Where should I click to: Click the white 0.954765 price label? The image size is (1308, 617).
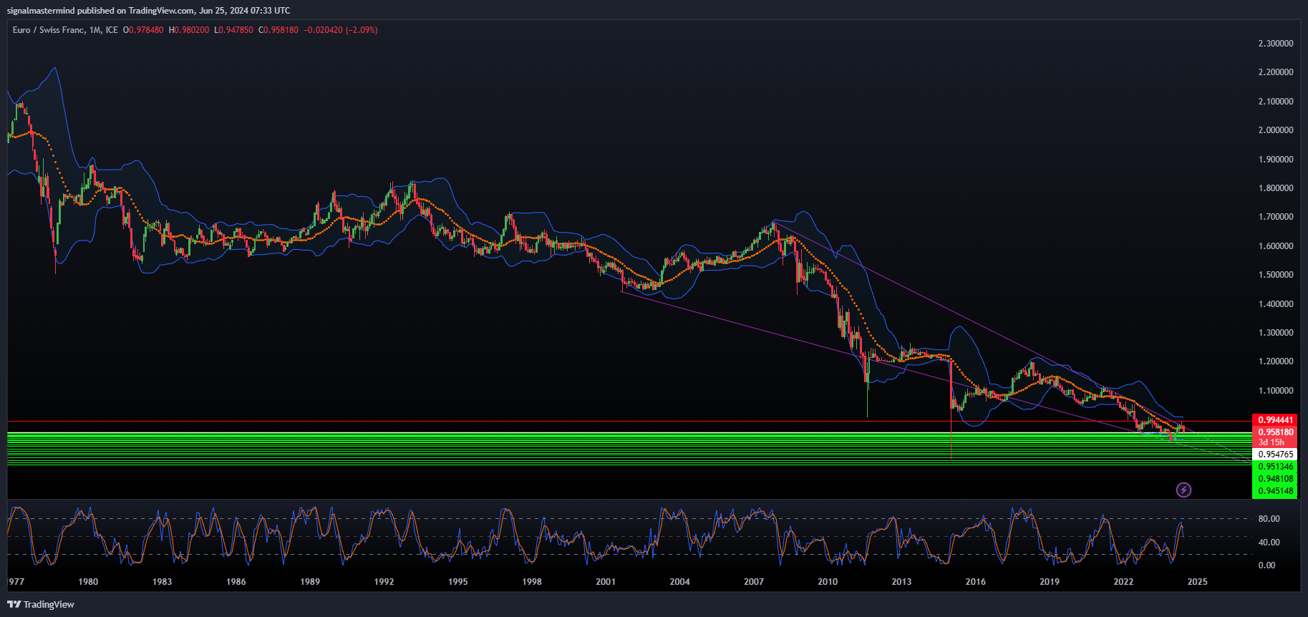click(x=1275, y=455)
